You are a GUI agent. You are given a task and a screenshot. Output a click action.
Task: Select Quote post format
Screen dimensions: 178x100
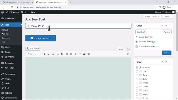click(x=137, y=87)
